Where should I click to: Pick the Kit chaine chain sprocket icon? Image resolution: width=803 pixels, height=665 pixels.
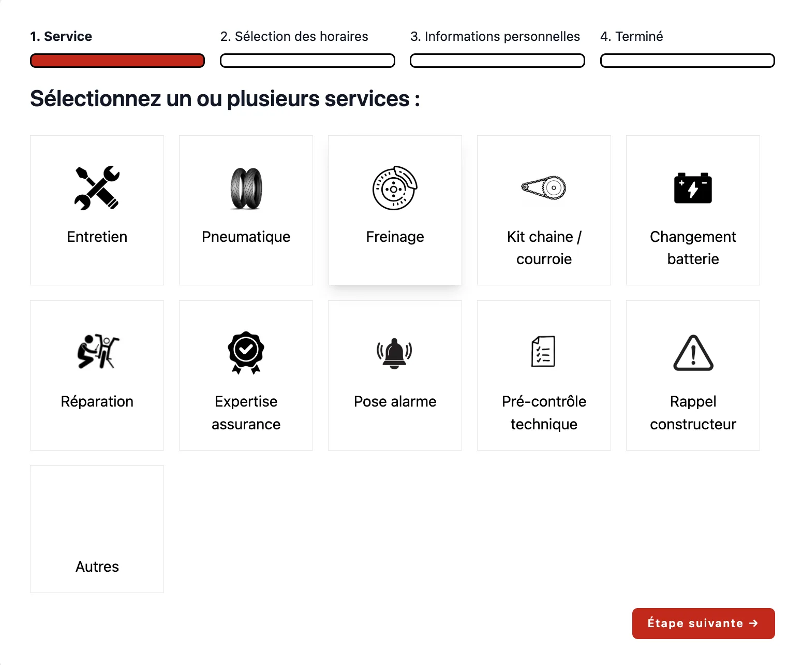(544, 188)
